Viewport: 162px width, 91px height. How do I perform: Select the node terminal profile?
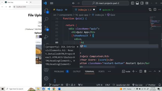[126, 71]
